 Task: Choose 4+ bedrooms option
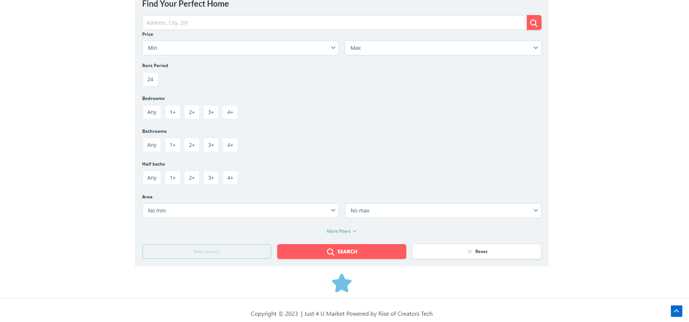point(230,112)
